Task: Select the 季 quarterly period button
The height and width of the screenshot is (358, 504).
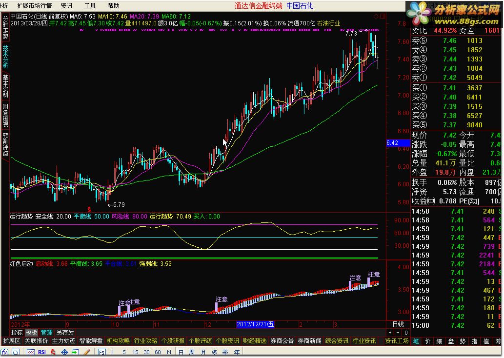Action: (x=225, y=352)
